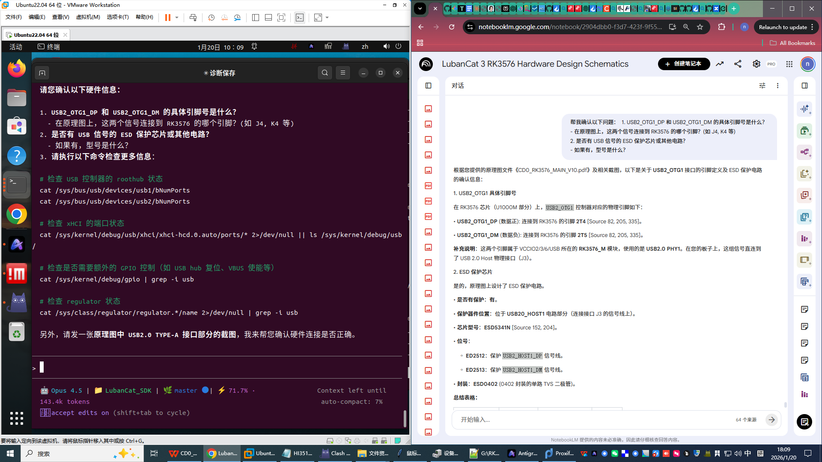The width and height of the screenshot is (822, 462).
Task: Click the chat configuration sliders icon
Action: (762, 86)
